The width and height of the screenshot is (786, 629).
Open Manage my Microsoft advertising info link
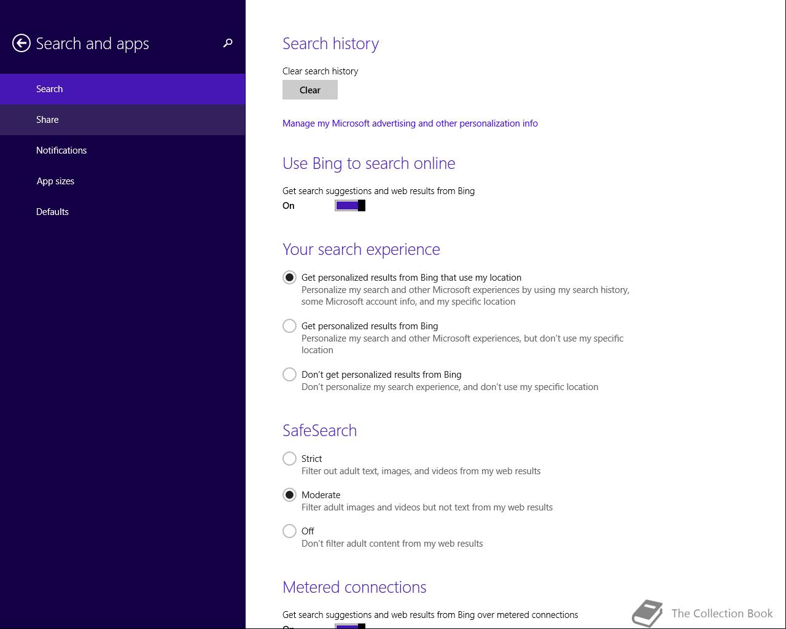coord(410,123)
